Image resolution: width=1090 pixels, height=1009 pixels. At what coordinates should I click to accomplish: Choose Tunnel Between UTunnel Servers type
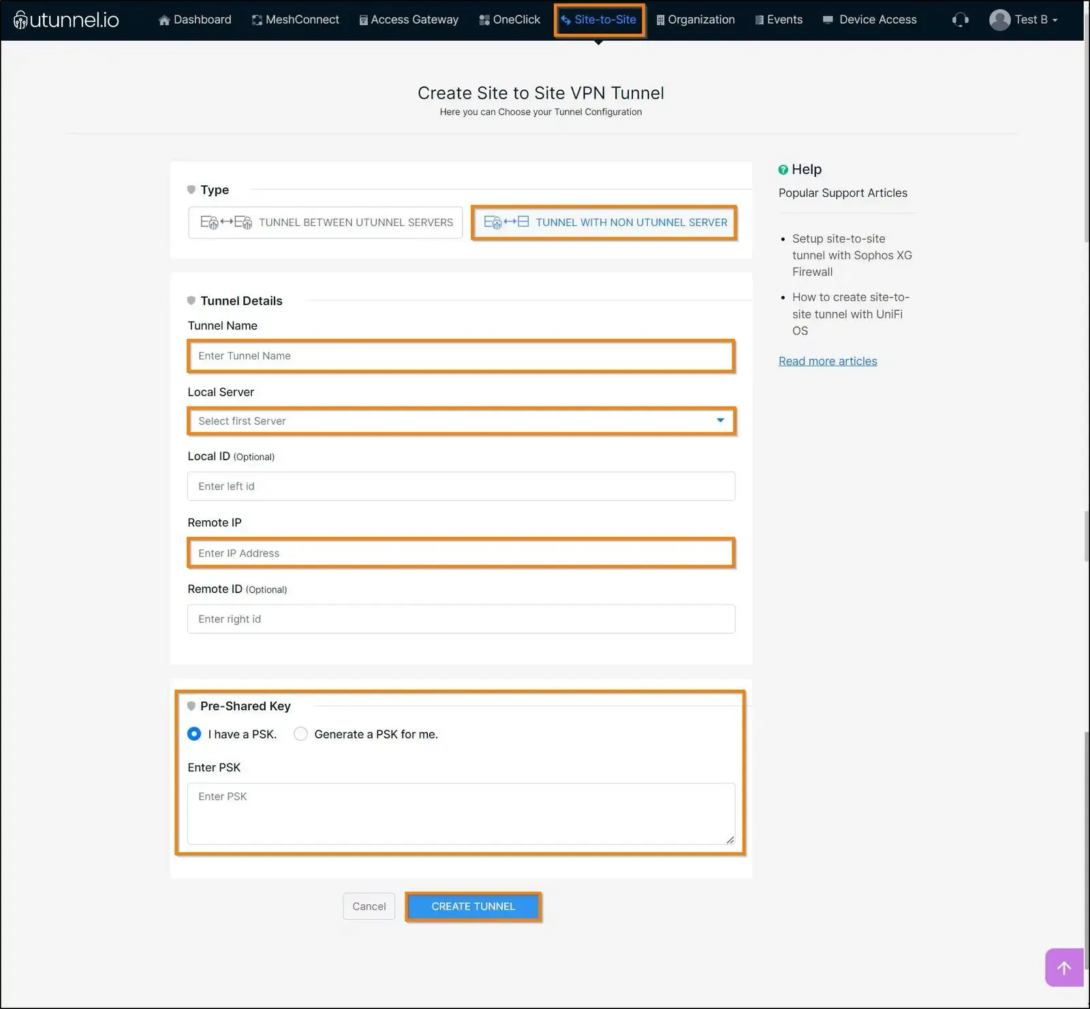coord(326,223)
